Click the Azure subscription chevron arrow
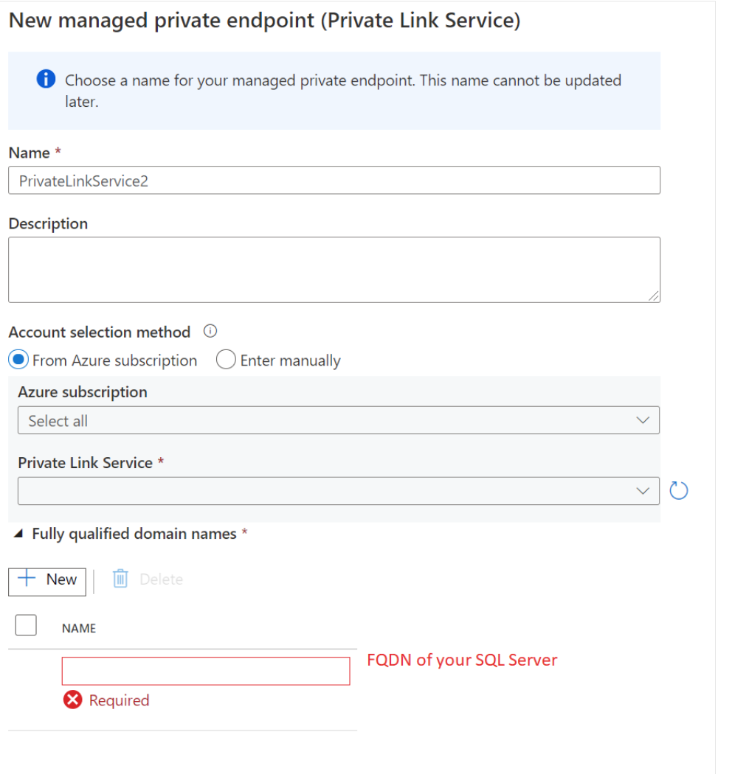This screenshot has width=732, height=774. click(643, 421)
